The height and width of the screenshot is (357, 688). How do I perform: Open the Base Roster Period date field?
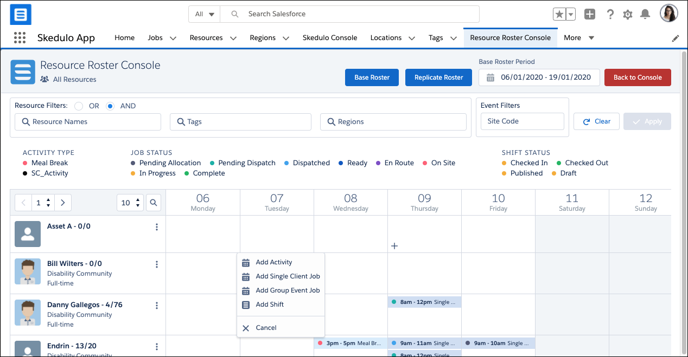click(x=539, y=77)
